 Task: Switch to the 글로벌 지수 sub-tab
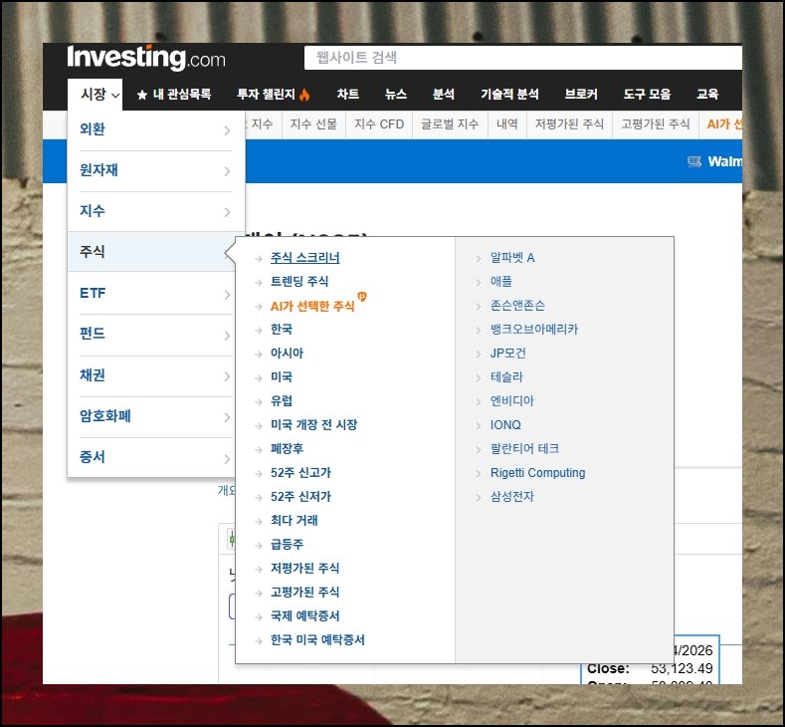pyautogui.click(x=450, y=124)
